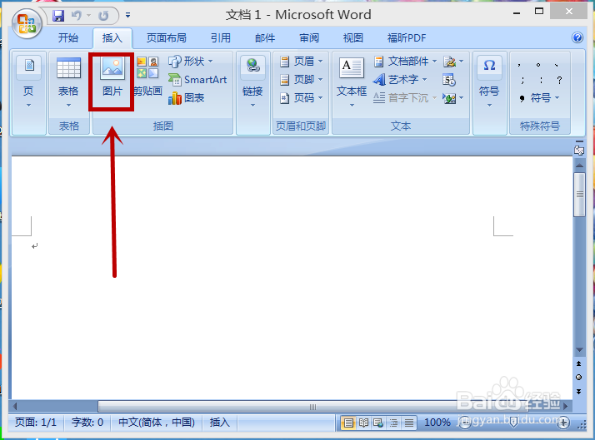Zoom in with the plus button
This screenshot has width=595, height=440.
click(x=563, y=423)
